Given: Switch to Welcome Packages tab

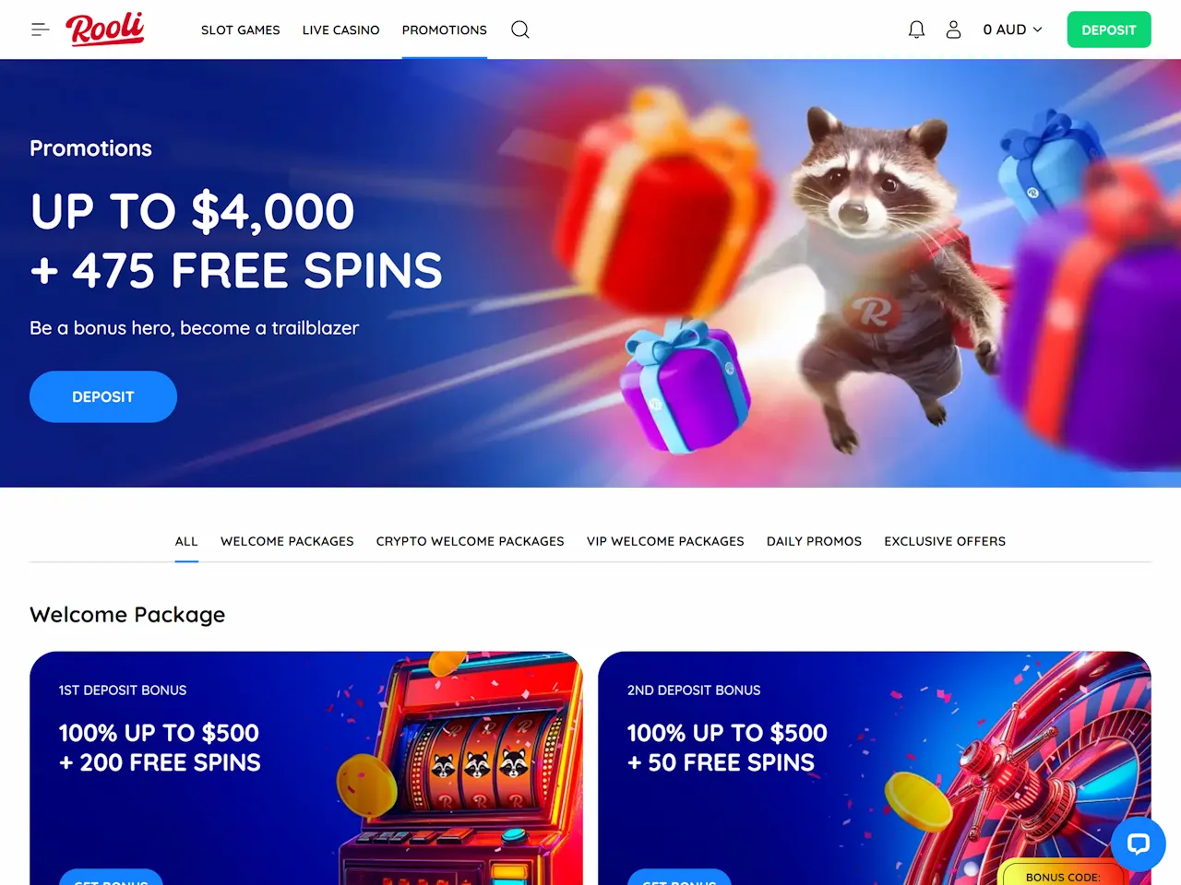Looking at the screenshot, I should coord(287,541).
